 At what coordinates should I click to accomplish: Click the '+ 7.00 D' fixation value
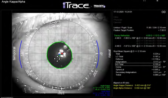point(162,30)
